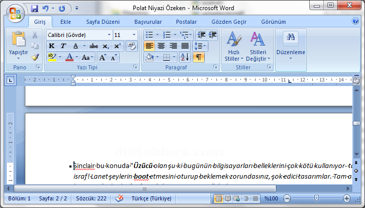Viewport: 365px width, 208px height.
Task: Switch to the Görünüm tab
Action: (x=274, y=22)
